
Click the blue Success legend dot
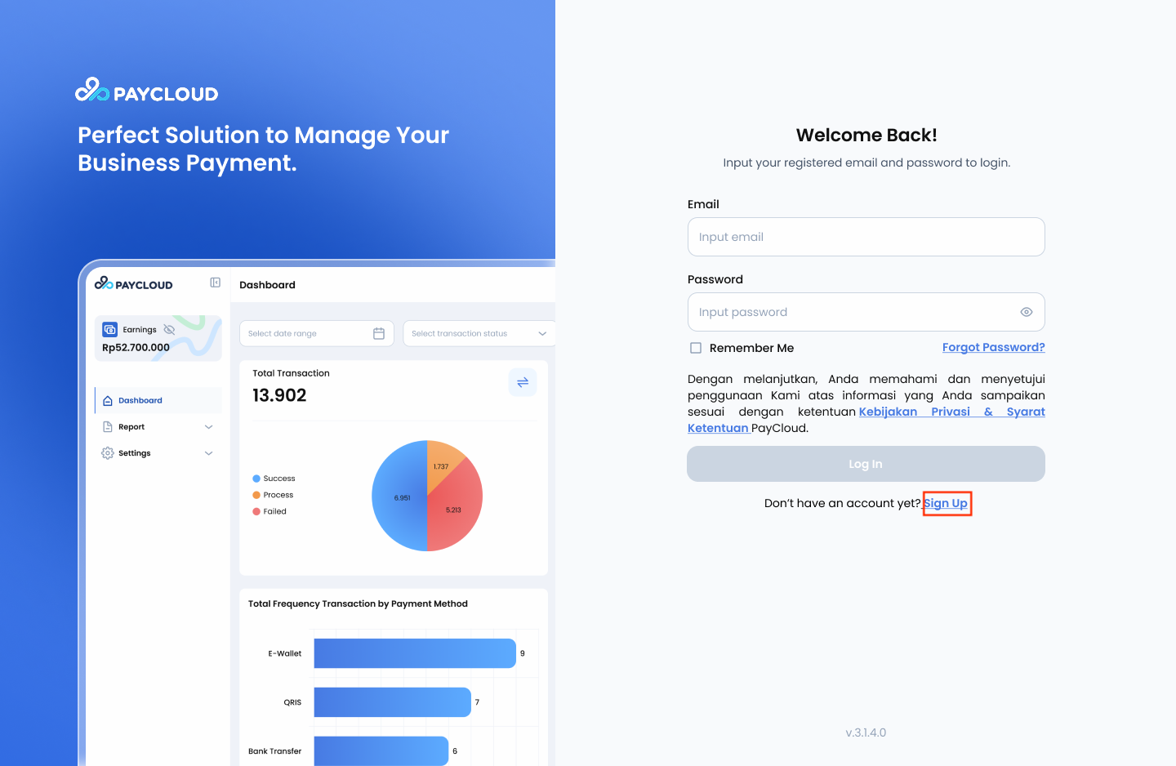pyautogui.click(x=256, y=478)
